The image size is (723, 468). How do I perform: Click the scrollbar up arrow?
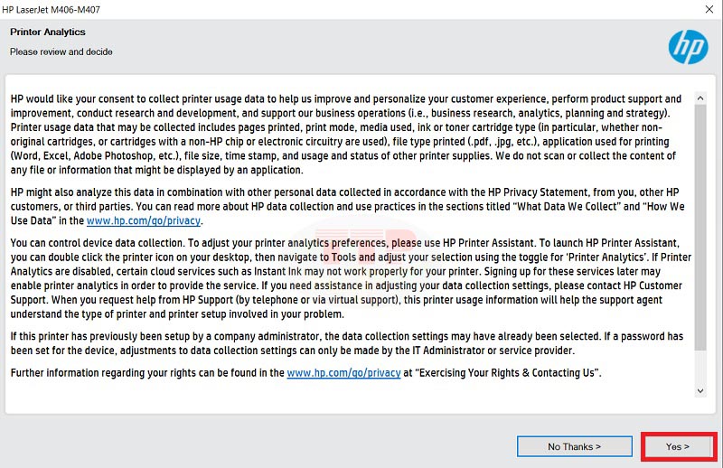(x=700, y=96)
